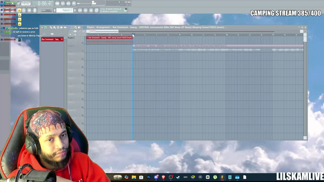Click the waveform icon in picker panel

click(52, 34)
